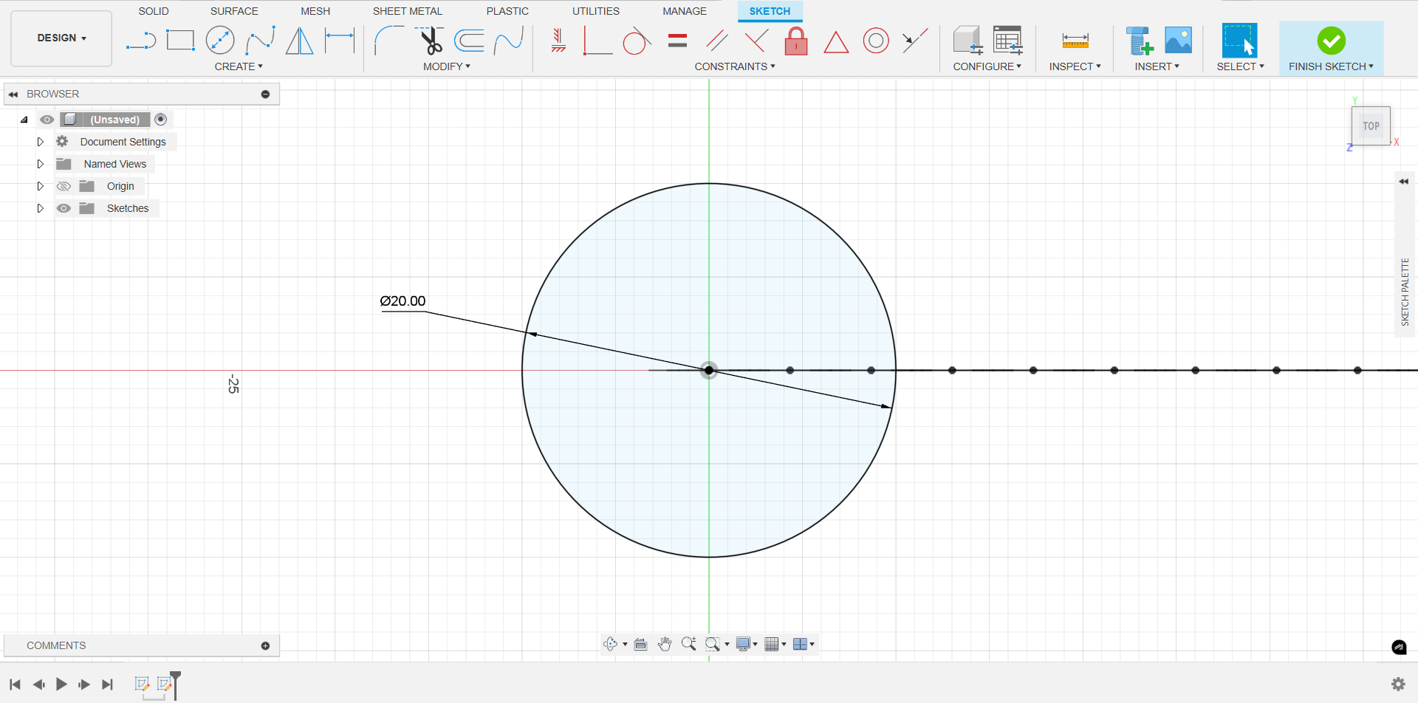Select the Measure tool
The image size is (1418, 703).
pos(1075,41)
